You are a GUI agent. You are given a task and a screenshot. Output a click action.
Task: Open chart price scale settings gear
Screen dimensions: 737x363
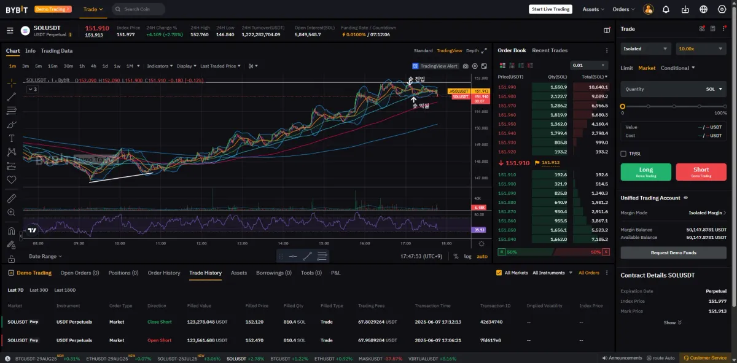click(x=481, y=244)
